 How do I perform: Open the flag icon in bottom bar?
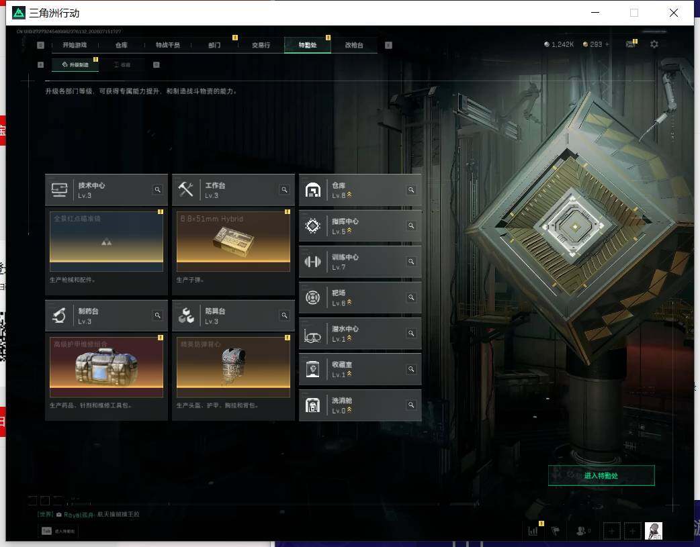(x=556, y=531)
